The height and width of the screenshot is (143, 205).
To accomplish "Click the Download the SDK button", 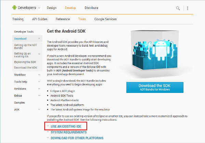I will click(x=155, y=87).
